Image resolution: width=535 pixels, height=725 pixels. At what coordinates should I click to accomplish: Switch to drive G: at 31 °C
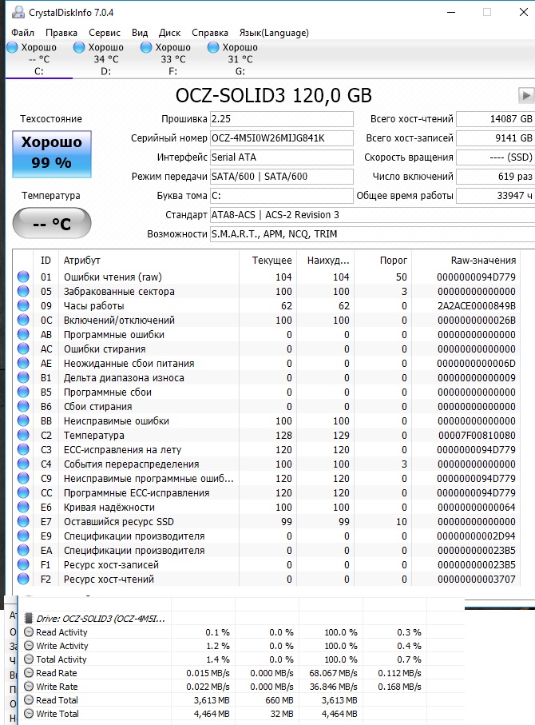click(x=240, y=58)
